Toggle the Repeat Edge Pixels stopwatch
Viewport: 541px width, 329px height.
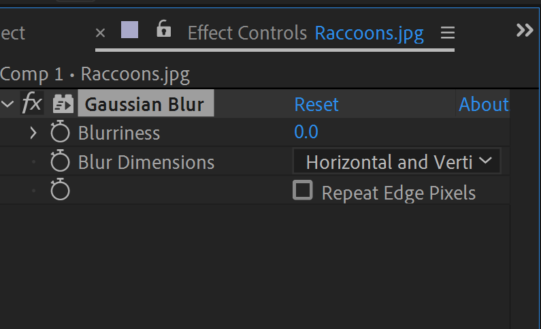(x=60, y=189)
